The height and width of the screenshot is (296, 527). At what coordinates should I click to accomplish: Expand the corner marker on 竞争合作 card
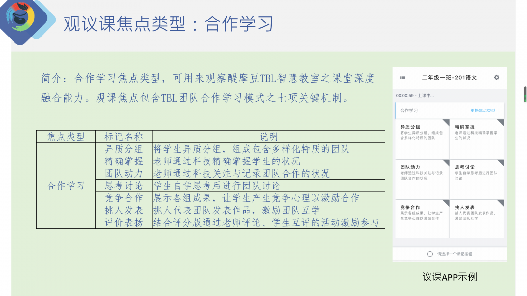pos(447,202)
